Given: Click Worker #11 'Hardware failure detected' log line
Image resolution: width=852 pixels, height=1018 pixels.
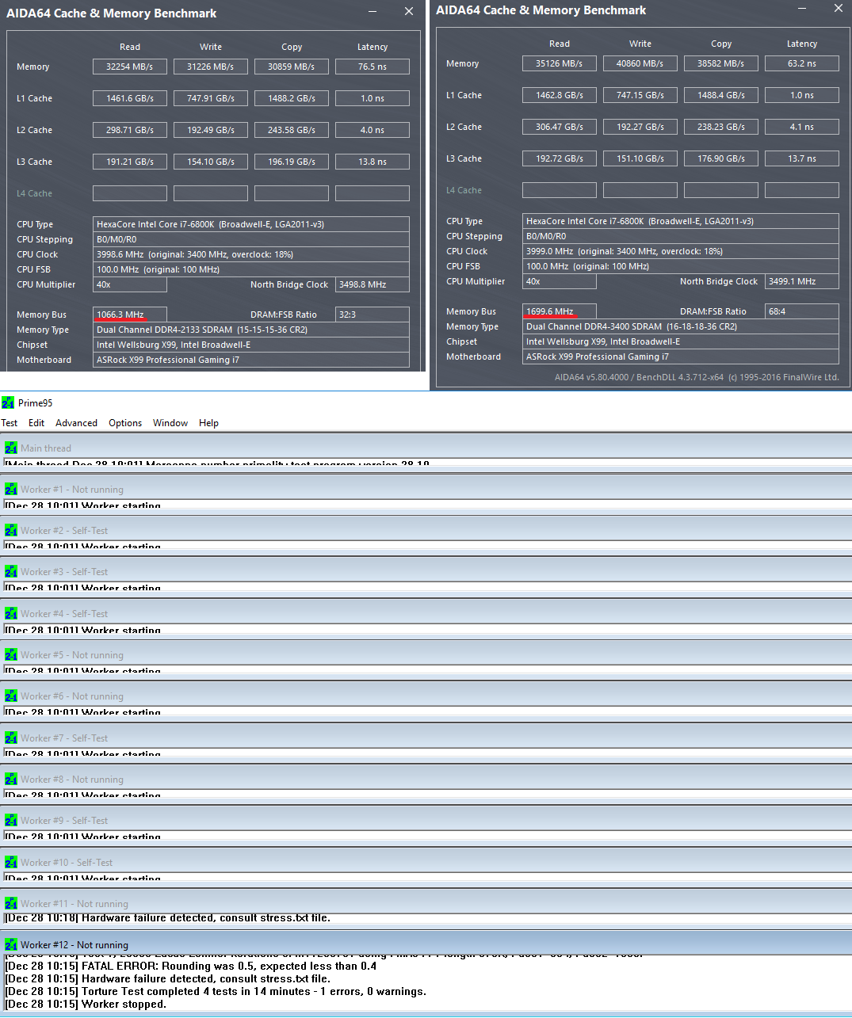Looking at the screenshot, I should [x=168, y=917].
